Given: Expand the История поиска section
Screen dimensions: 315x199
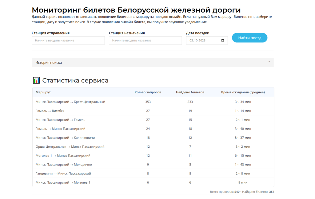Looking at the screenshot, I should tap(153, 63).
